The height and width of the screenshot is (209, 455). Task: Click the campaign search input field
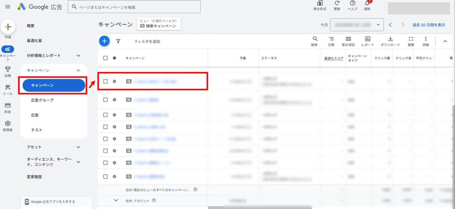(x=135, y=7)
